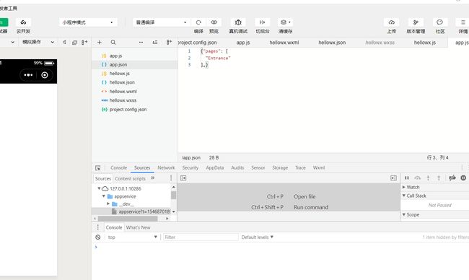Image resolution: width=469 pixels, height=280 pixels.
Task: Select hellowx.js in file tree
Action: [x=119, y=74]
